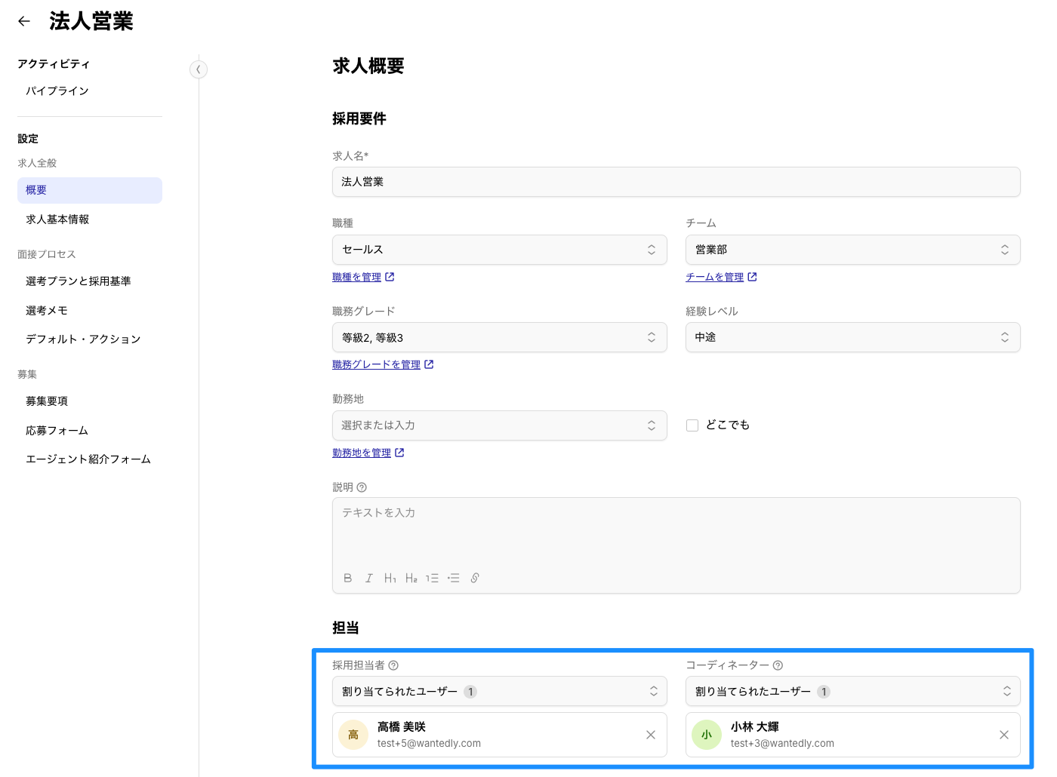Viewport: 1057px width, 777px height.
Task: Go to 求人基本情報 in the sidebar
Action: coord(57,220)
